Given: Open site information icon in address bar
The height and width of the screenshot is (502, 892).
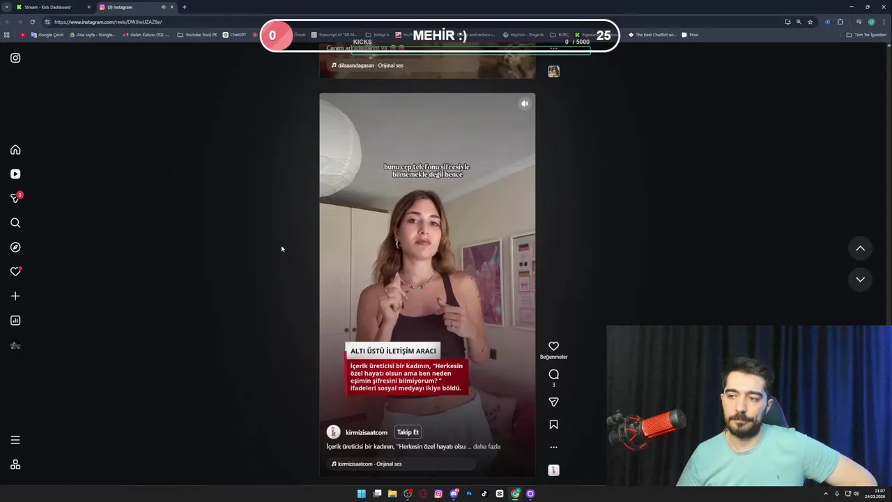Looking at the screenshot, I should (x=47, y=22).
